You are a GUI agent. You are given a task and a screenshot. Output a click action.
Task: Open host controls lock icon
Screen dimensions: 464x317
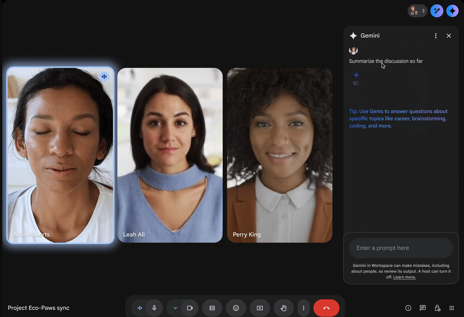tap(437, 308)
